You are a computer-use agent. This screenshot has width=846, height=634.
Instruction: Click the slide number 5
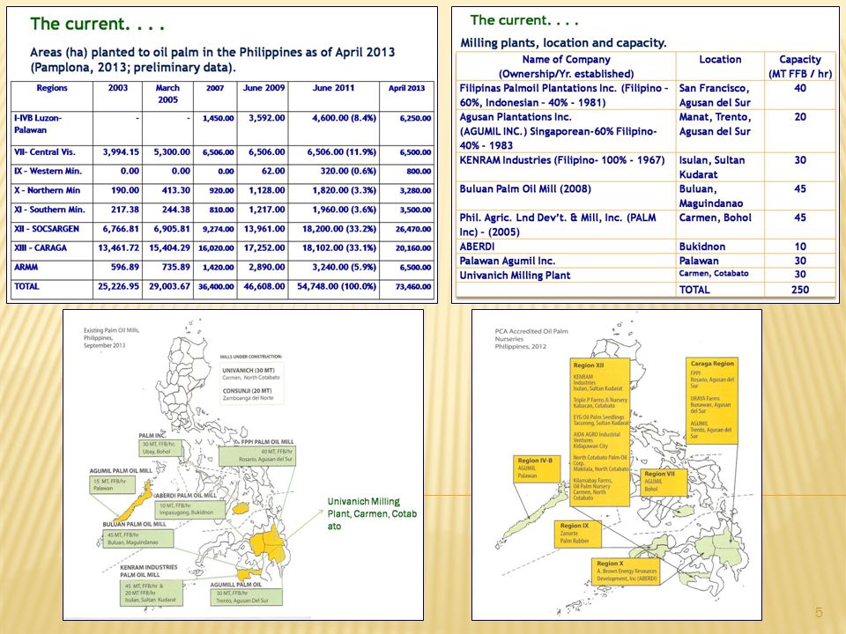coord(819,613)
